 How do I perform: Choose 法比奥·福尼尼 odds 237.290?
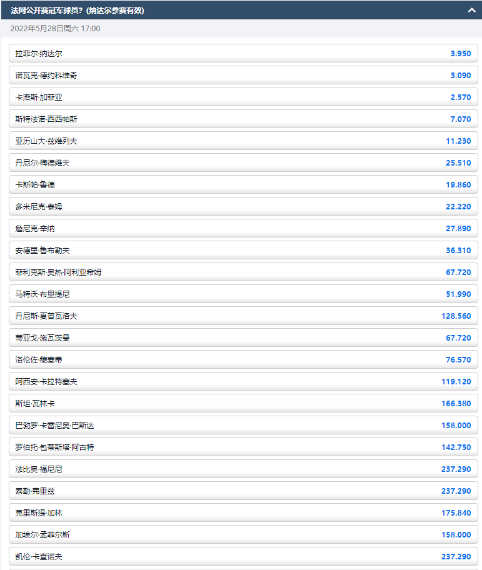[243, 469]
